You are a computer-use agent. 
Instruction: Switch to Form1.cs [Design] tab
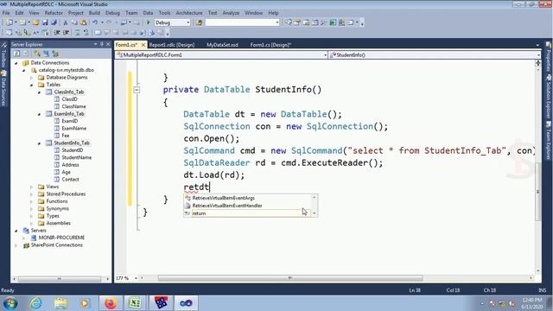270,45
